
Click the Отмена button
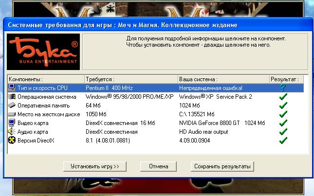(158, 166)
